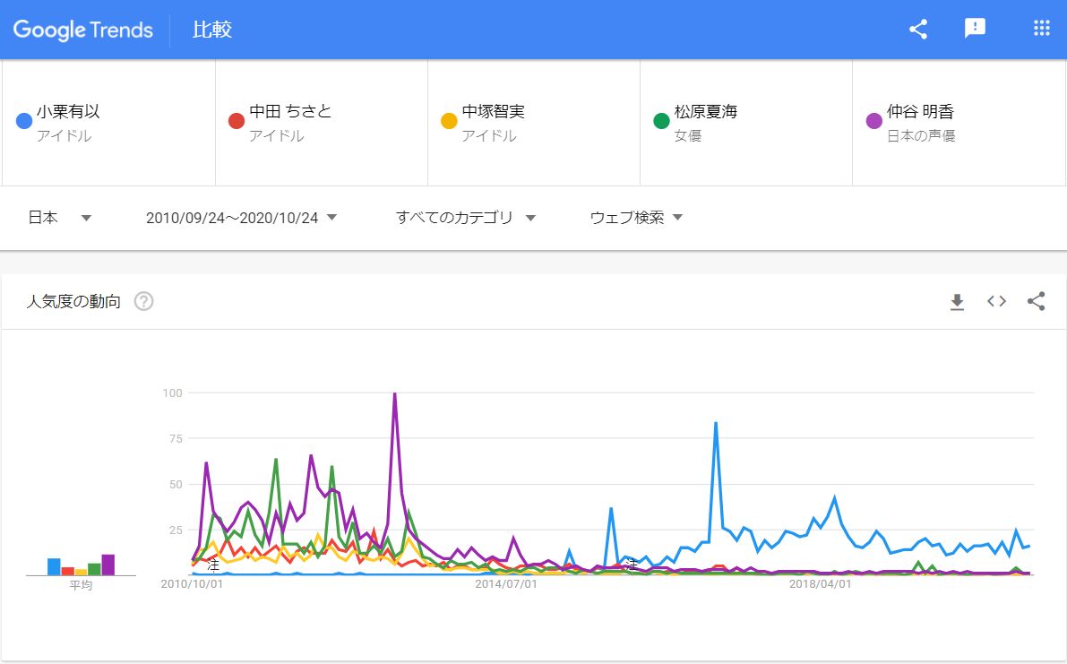This screenshot has width=1067, height=664.
Task: Click the 注 note marker near 2010/10/01
Action: tap(213, 565)
